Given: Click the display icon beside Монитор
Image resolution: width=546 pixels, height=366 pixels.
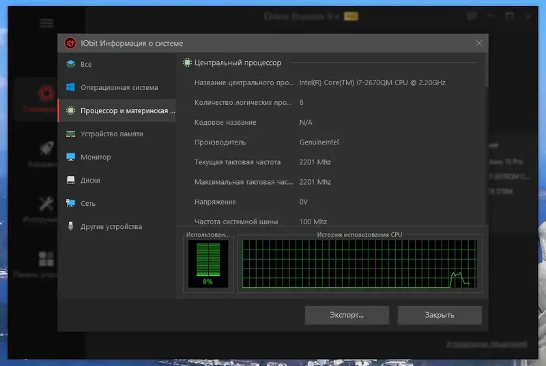Looking at the screenshot, I should point(71,157).
